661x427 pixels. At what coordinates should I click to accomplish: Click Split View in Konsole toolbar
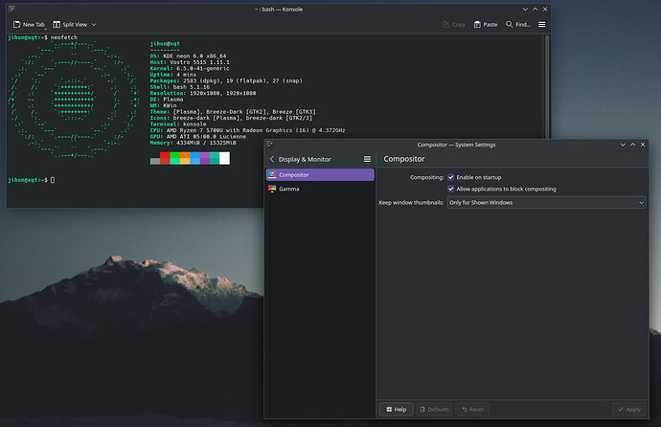[x=70, y=25]
